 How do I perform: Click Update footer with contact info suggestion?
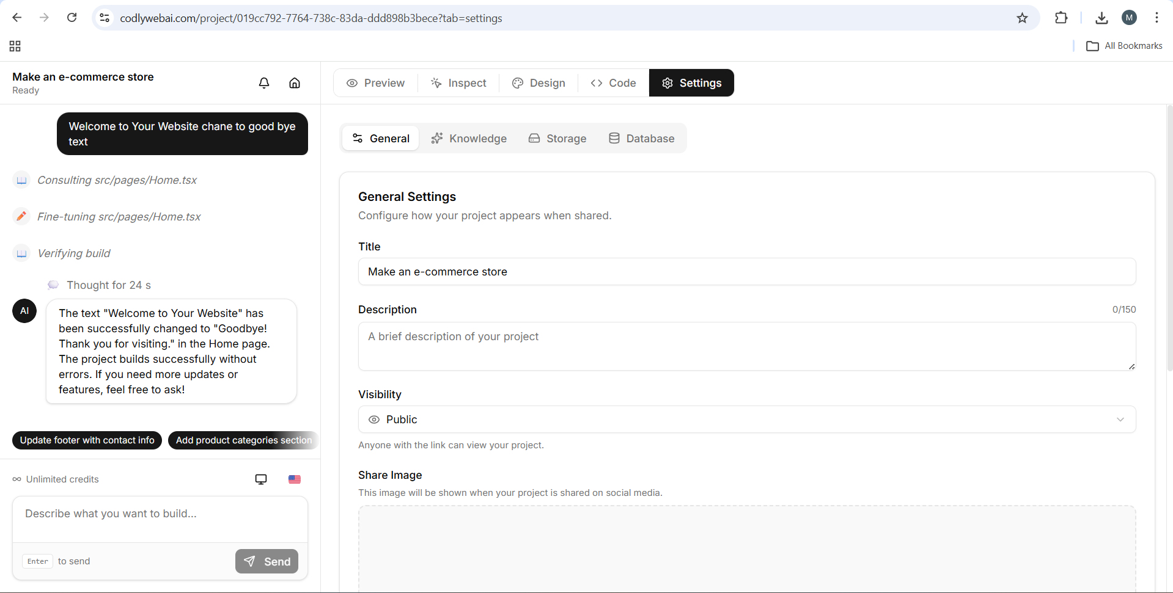tap(87, 440)
